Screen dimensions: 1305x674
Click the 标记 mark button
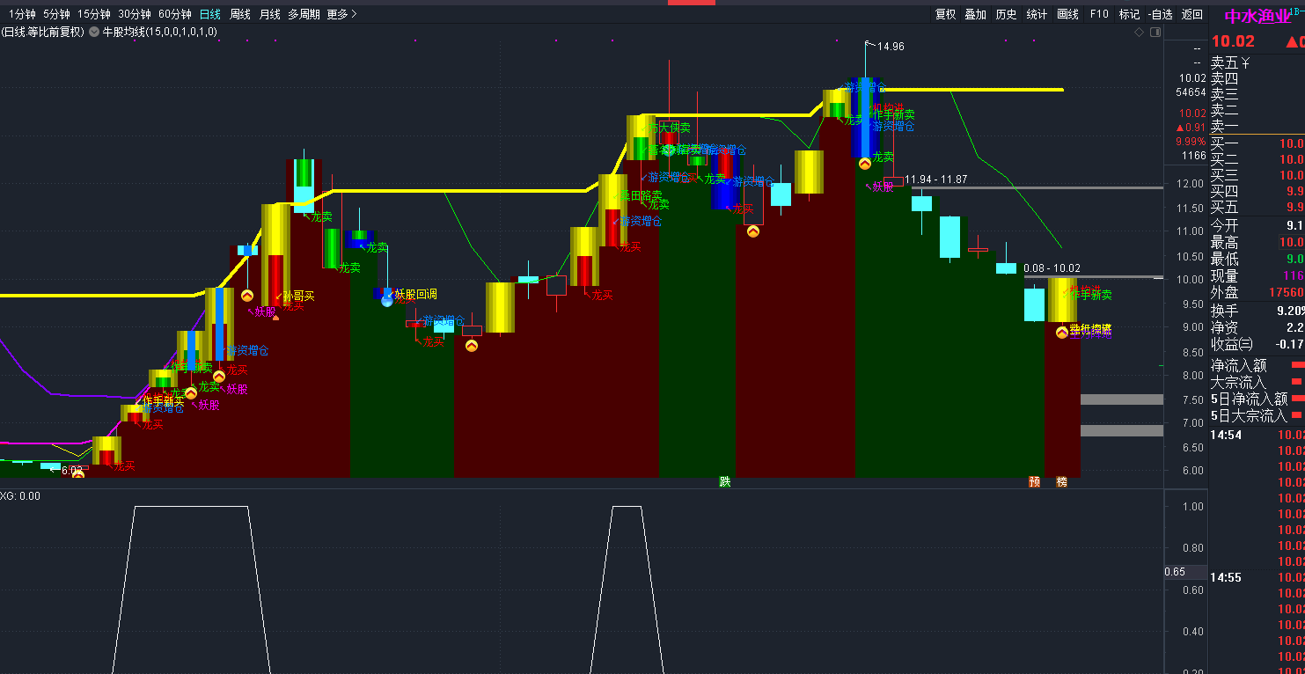pyautogui.click(x=1129, y=14)
